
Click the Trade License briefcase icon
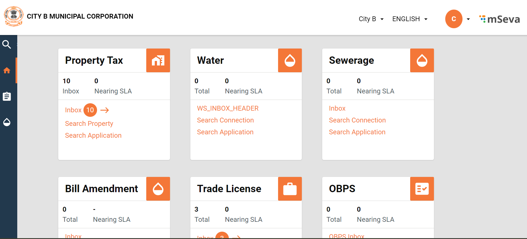tap(290, 189)
